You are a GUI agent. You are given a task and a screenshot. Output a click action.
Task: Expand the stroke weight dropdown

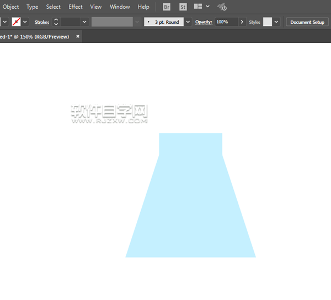[x=84, y=22]
